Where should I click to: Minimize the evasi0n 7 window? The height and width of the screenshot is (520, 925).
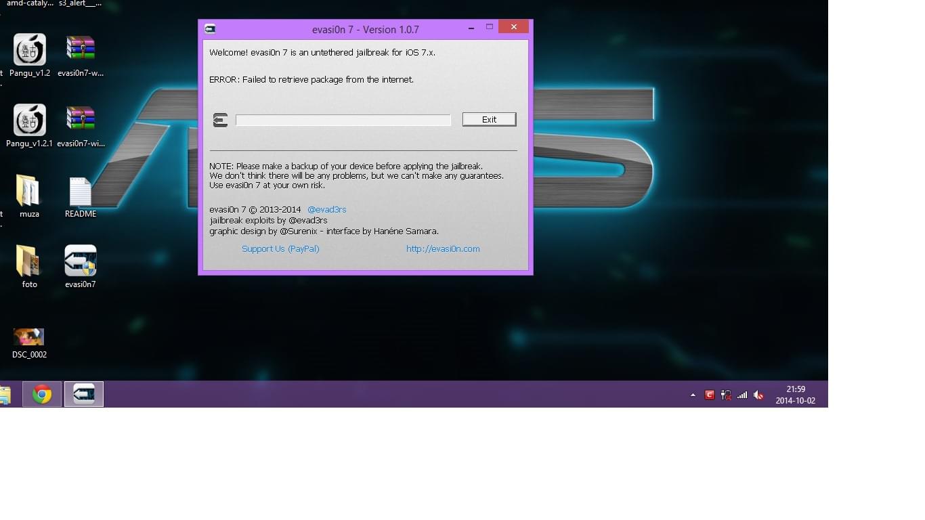(471, 28)
